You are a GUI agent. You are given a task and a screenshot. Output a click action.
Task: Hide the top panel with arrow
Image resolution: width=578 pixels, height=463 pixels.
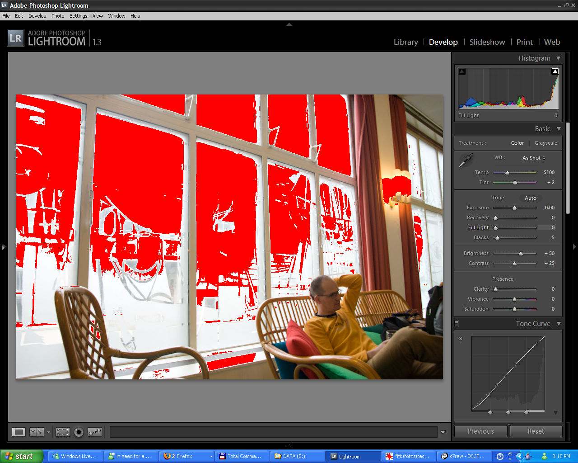coord(289,24)
